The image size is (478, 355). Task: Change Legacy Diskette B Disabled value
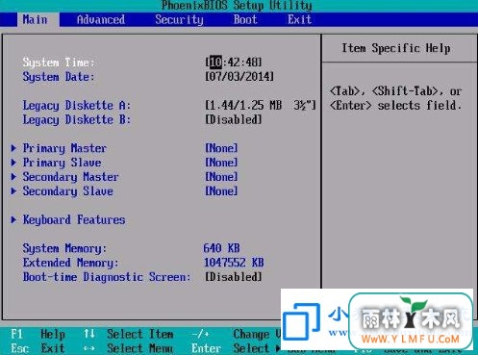click(x=234, y=119)
